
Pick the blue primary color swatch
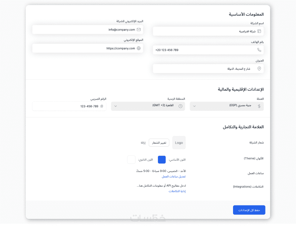click(x=162, y=159)
